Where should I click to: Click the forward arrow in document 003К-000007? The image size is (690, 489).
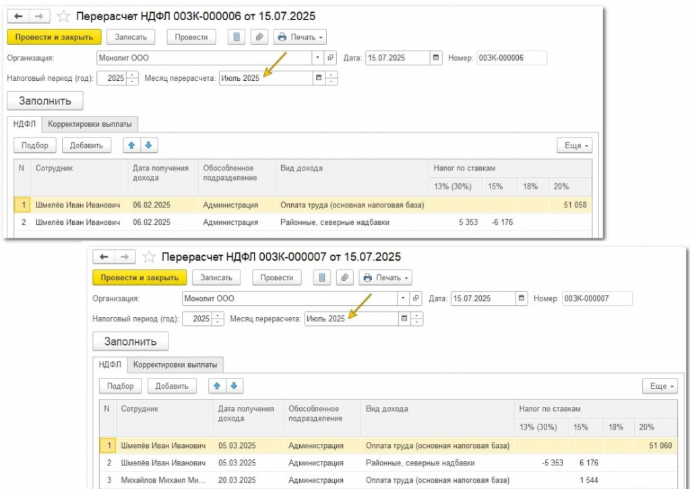[x=125, y=257]
